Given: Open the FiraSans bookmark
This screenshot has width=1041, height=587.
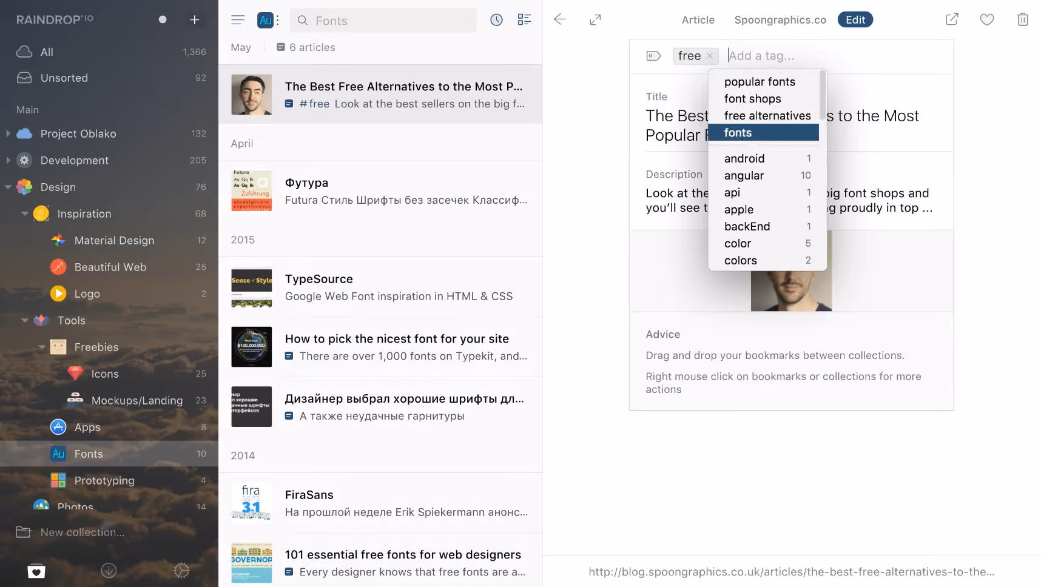Looking at the screenshot, I should click(380, 503).
